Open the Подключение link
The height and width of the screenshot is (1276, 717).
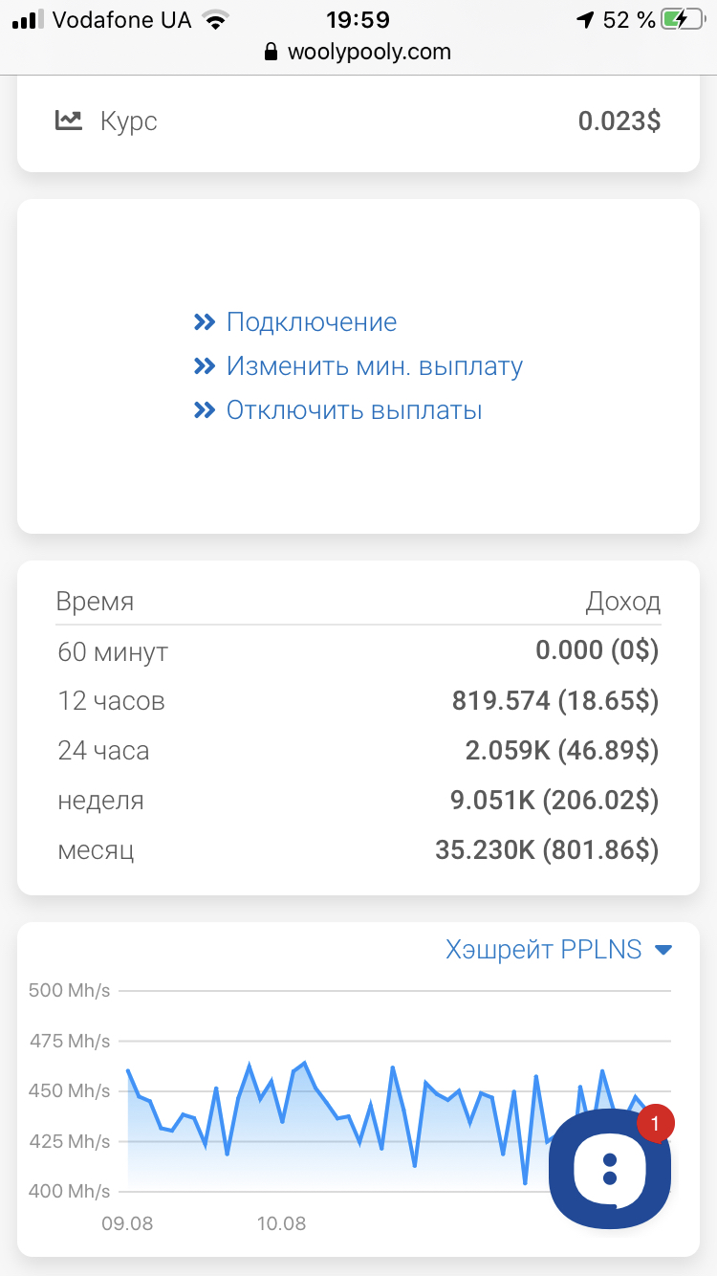(x=312, y=322)
